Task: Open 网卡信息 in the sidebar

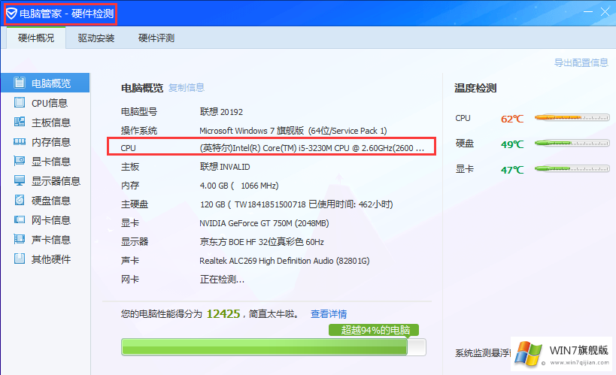Action: tap(45, 220)
